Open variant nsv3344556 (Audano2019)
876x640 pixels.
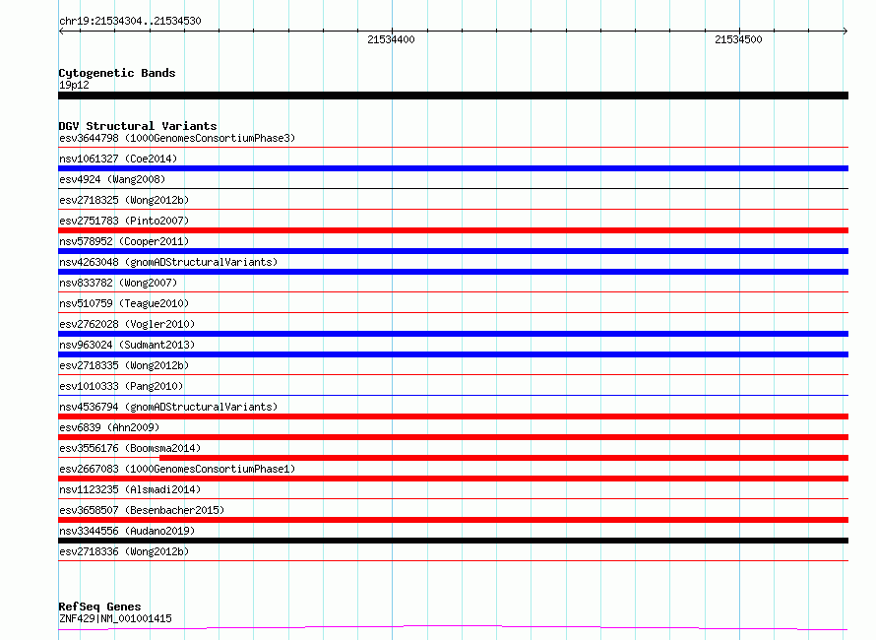[x=127, y=531]
